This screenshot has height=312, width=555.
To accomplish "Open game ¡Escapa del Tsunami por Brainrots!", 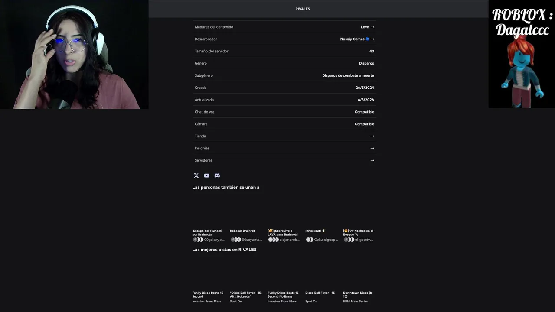I will tap(207, 232).
